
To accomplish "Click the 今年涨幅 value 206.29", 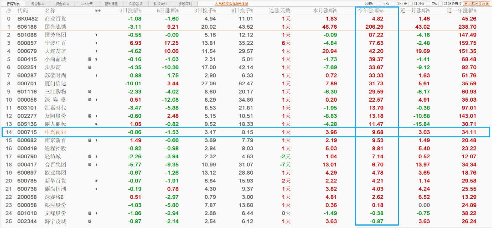I will (375, 27).
